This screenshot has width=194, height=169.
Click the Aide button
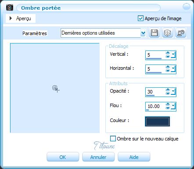[134, 157]
